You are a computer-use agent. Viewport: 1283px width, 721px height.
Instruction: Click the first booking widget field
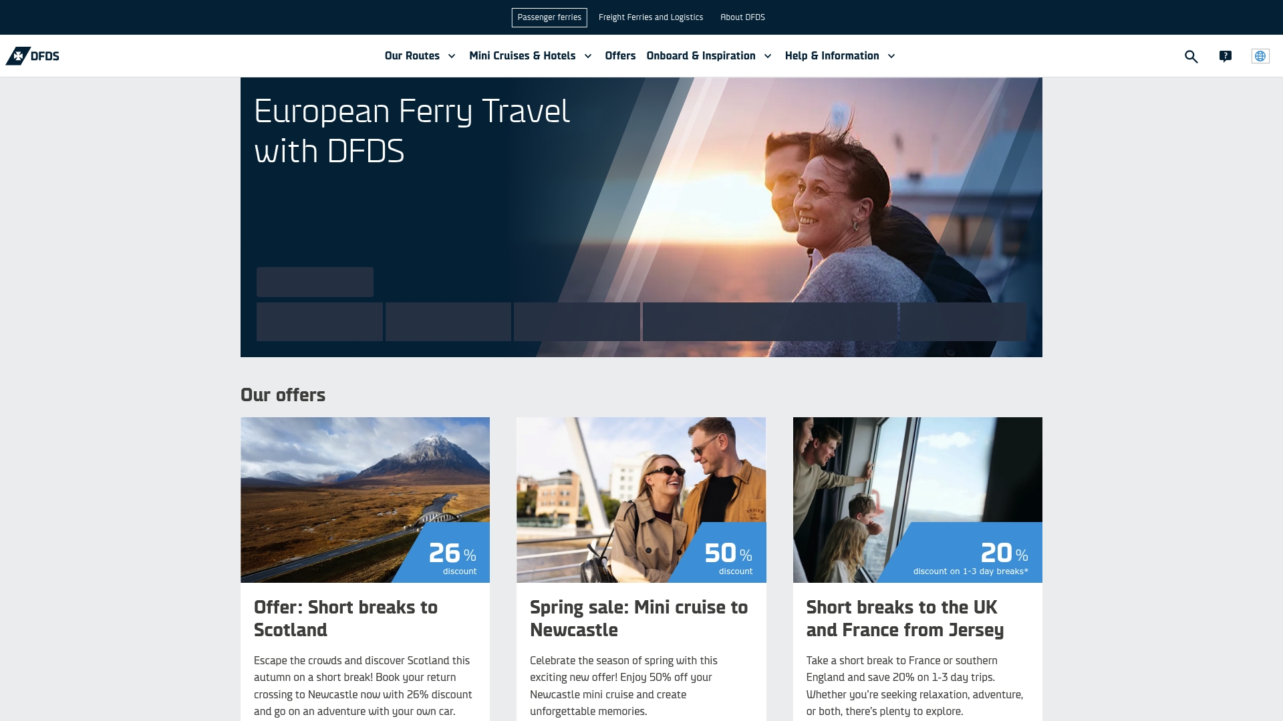pyautogui.click(x=319, y=322)
